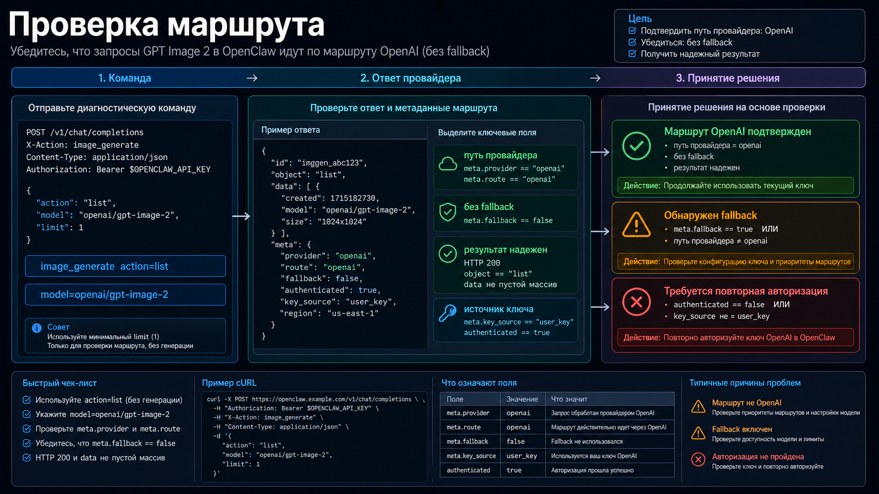Click the image_generate action=list button
Viewport: 879px width, 494px height.
tap(126, 266)
